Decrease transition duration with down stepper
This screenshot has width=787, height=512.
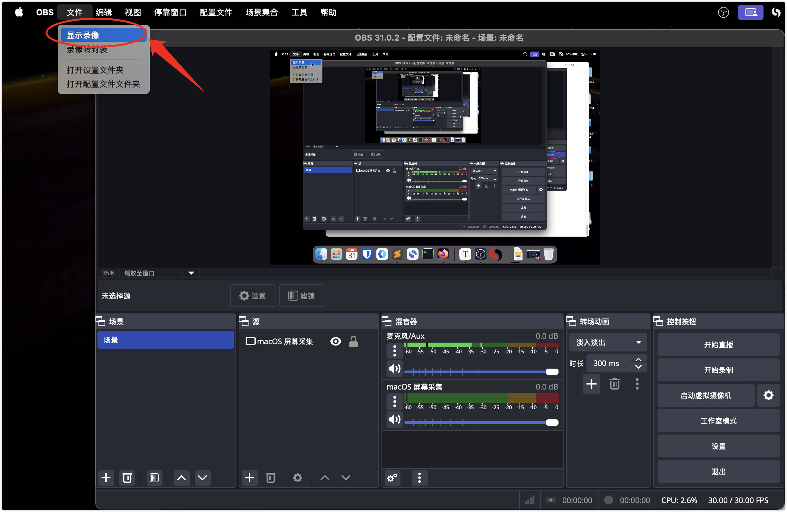tap(638, 367)
